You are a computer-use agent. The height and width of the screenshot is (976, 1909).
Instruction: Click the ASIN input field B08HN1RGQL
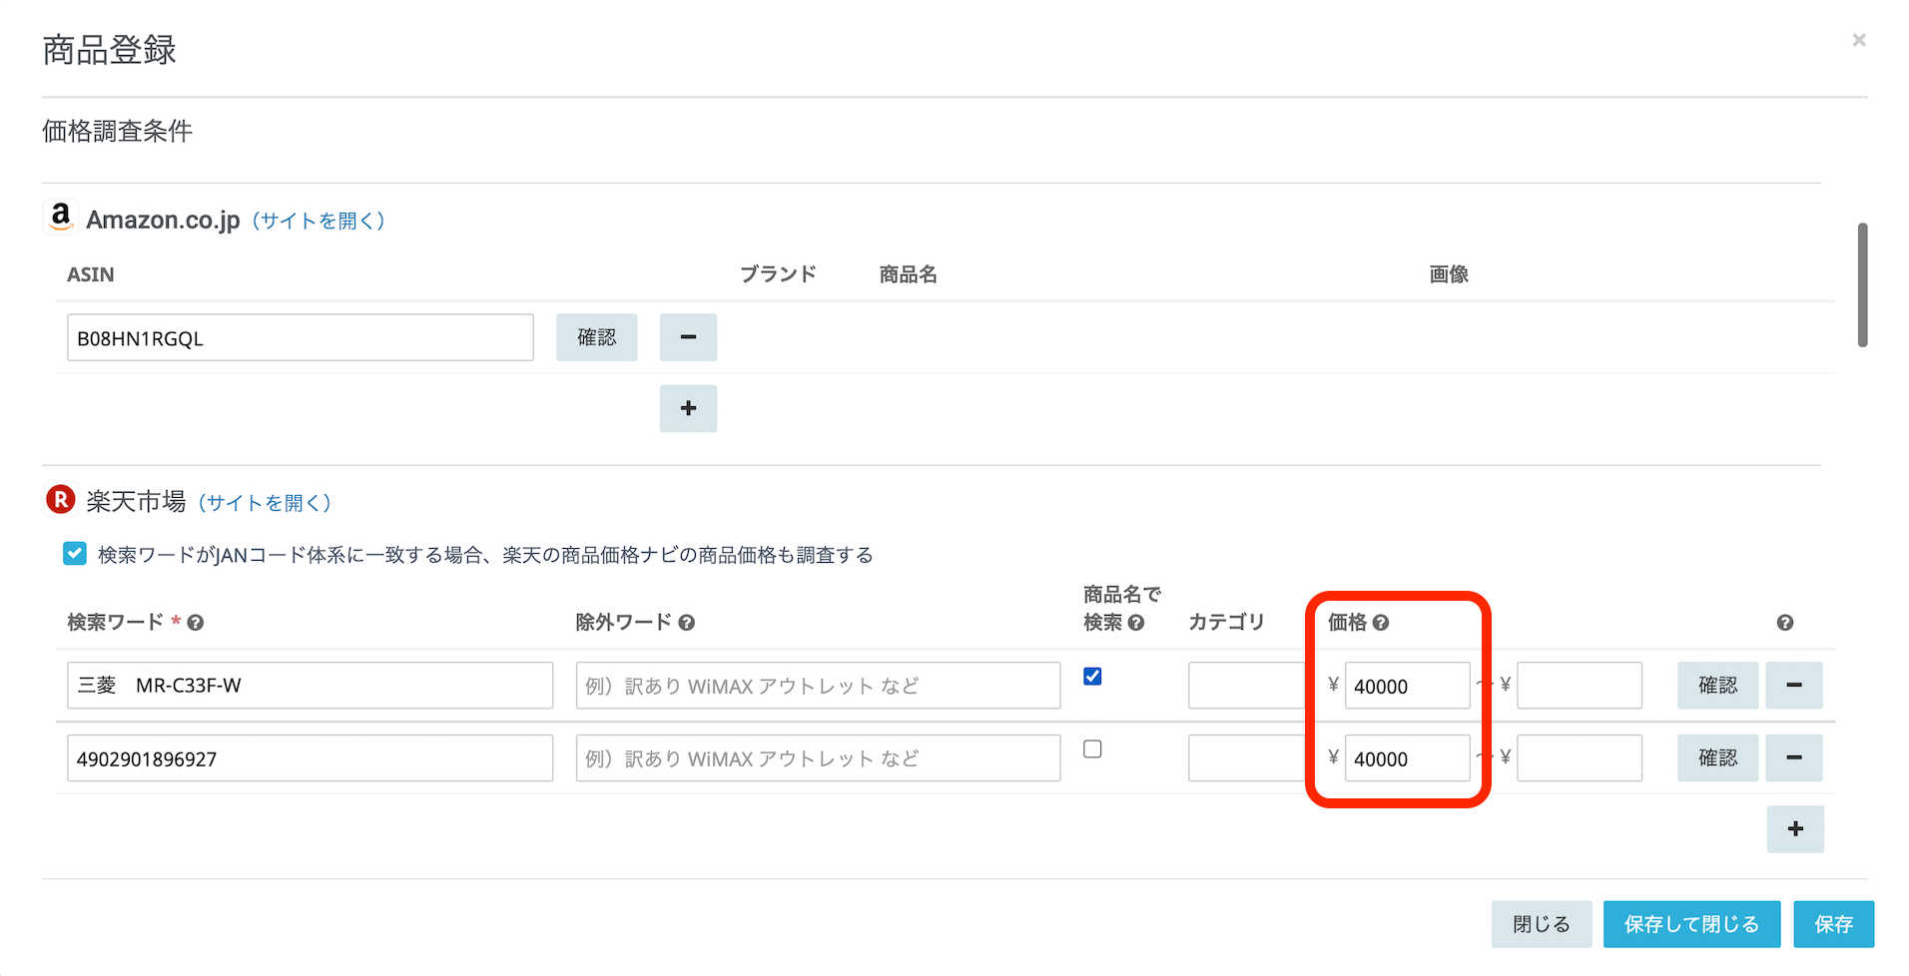[300, 338]
